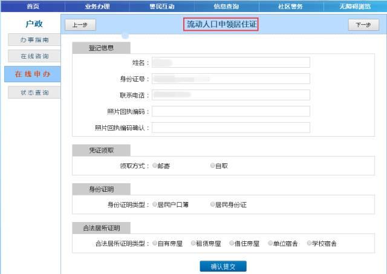Go to the 信息查询 navigation tab

226,6
